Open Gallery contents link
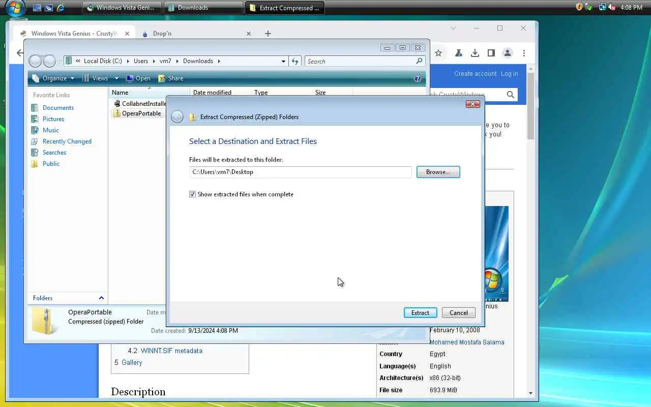The image size is (651, 407). pyautogui.click(x=132, y=363)
